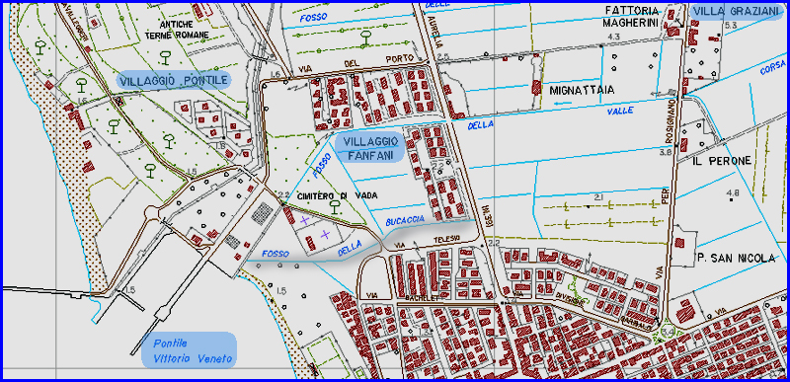The height and width of the screenshot is (382, 790).
Task: Select the P. San Nicola label
Action: (x=736, y=259)
